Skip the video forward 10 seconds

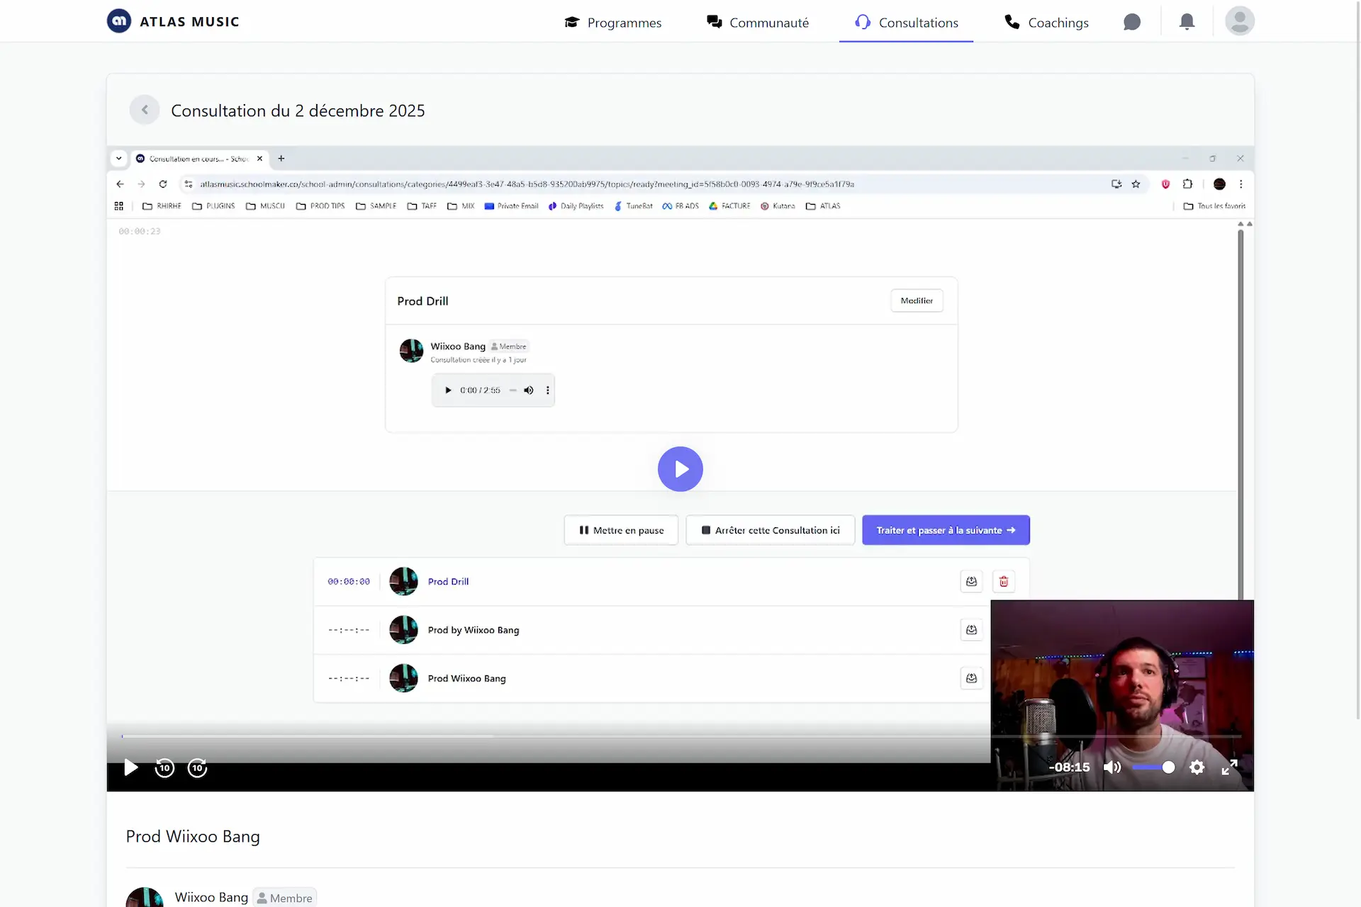(197, 768)
